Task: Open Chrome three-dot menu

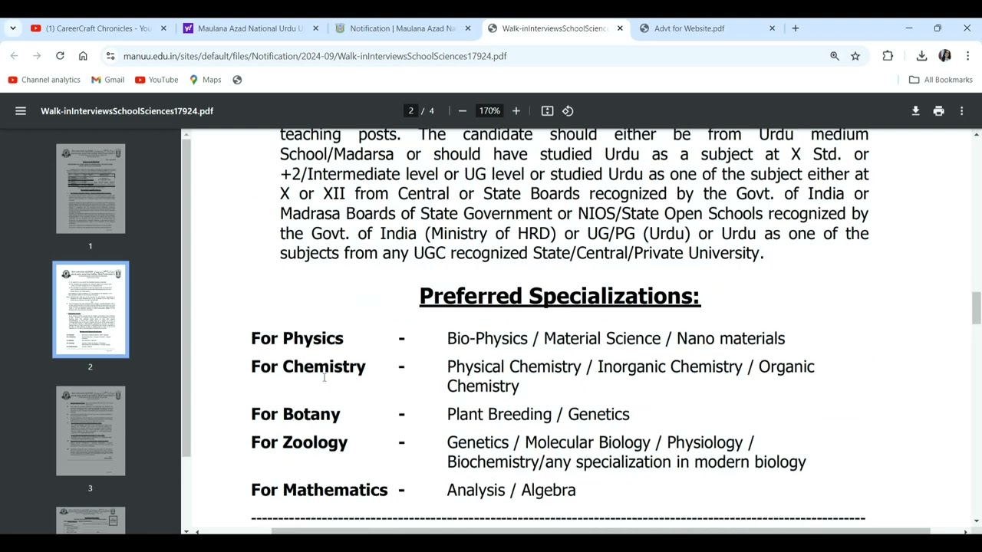Action: (x=967, y=56)
